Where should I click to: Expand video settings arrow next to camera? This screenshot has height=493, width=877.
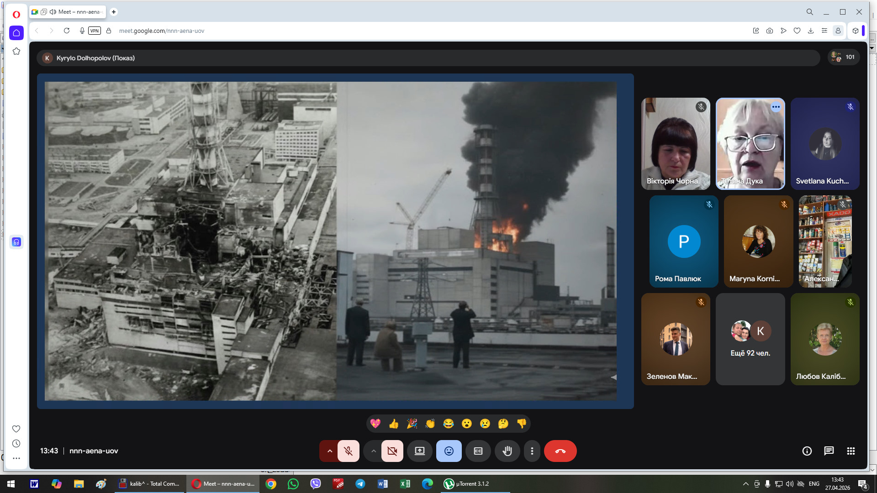(373, 451)
